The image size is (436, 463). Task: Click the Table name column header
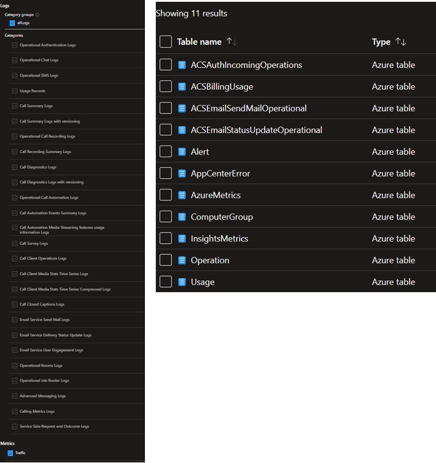coord(199,42)
